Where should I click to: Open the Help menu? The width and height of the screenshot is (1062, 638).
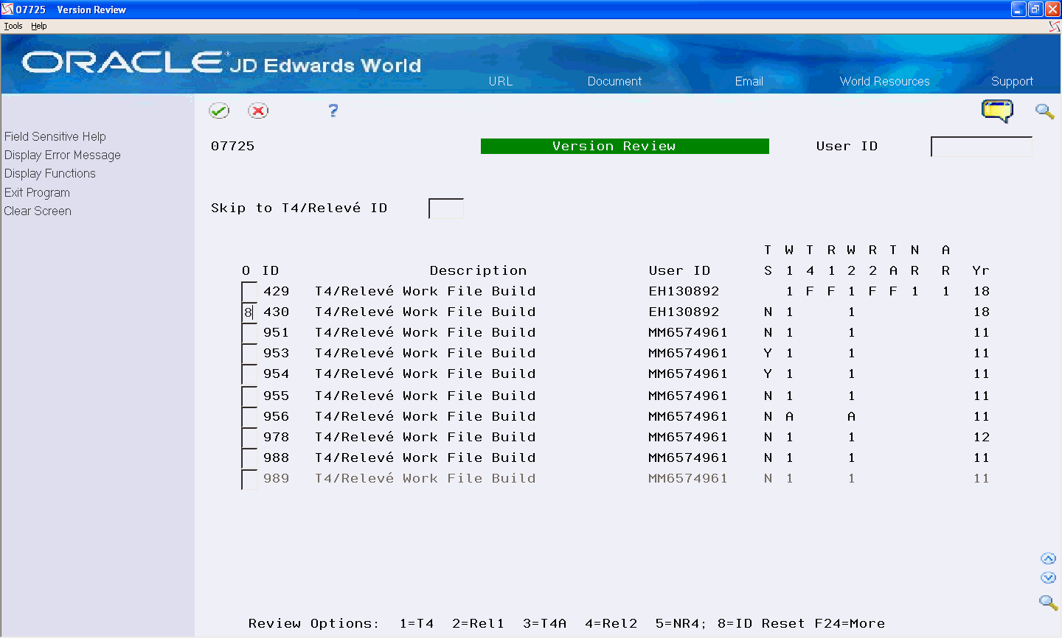(39, 26)
